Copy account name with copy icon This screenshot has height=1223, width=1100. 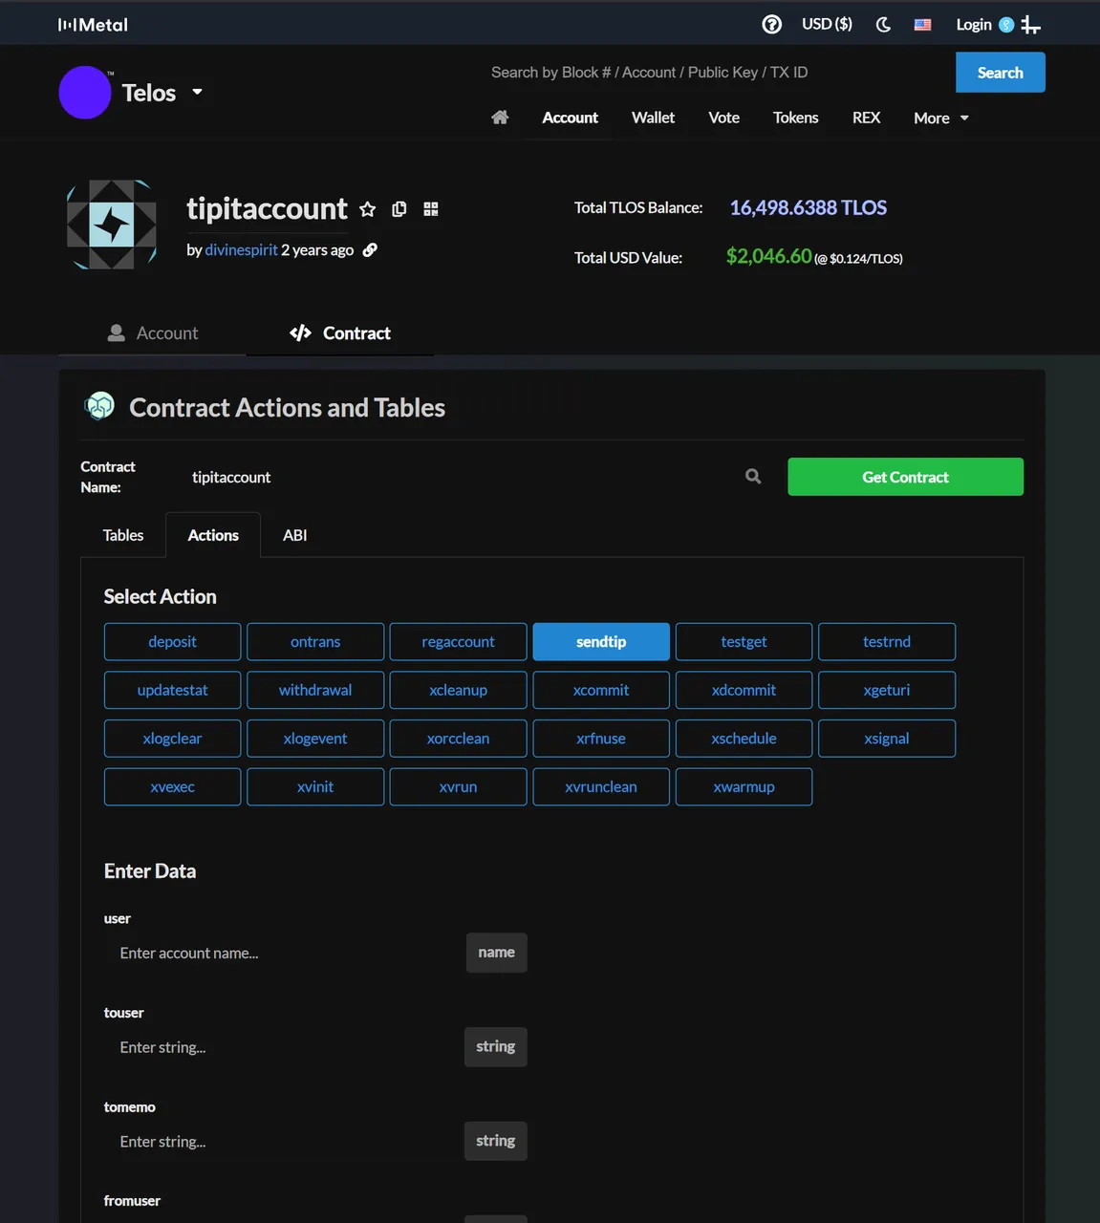coord(399,209)
